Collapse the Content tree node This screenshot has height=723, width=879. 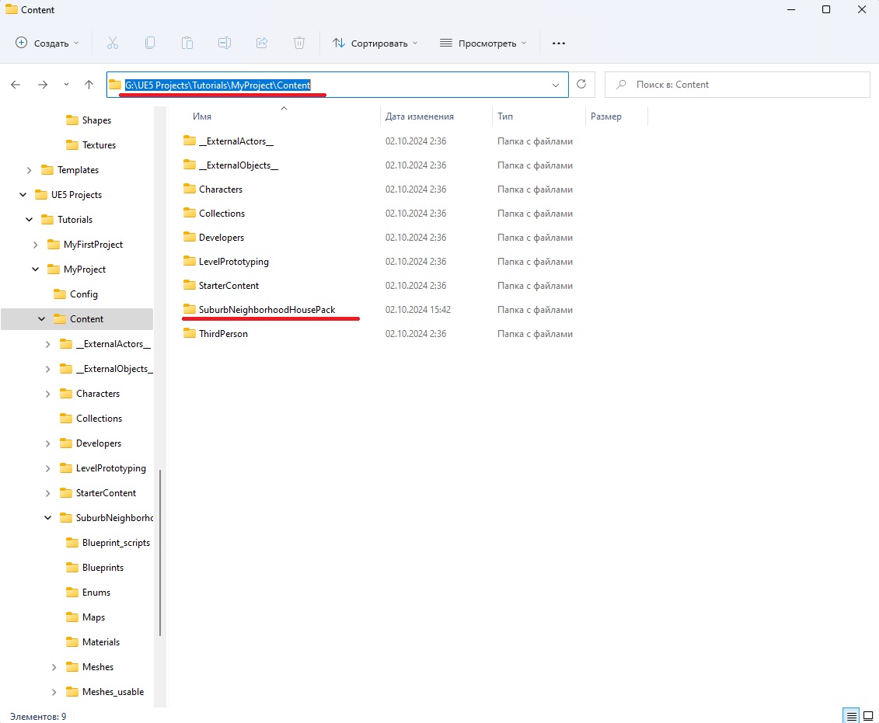point(41,318)
